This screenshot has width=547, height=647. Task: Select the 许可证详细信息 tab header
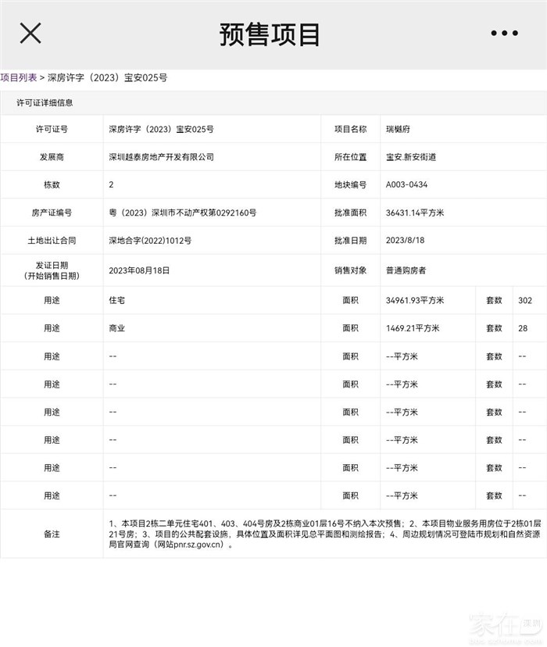[x=45, y=103]
